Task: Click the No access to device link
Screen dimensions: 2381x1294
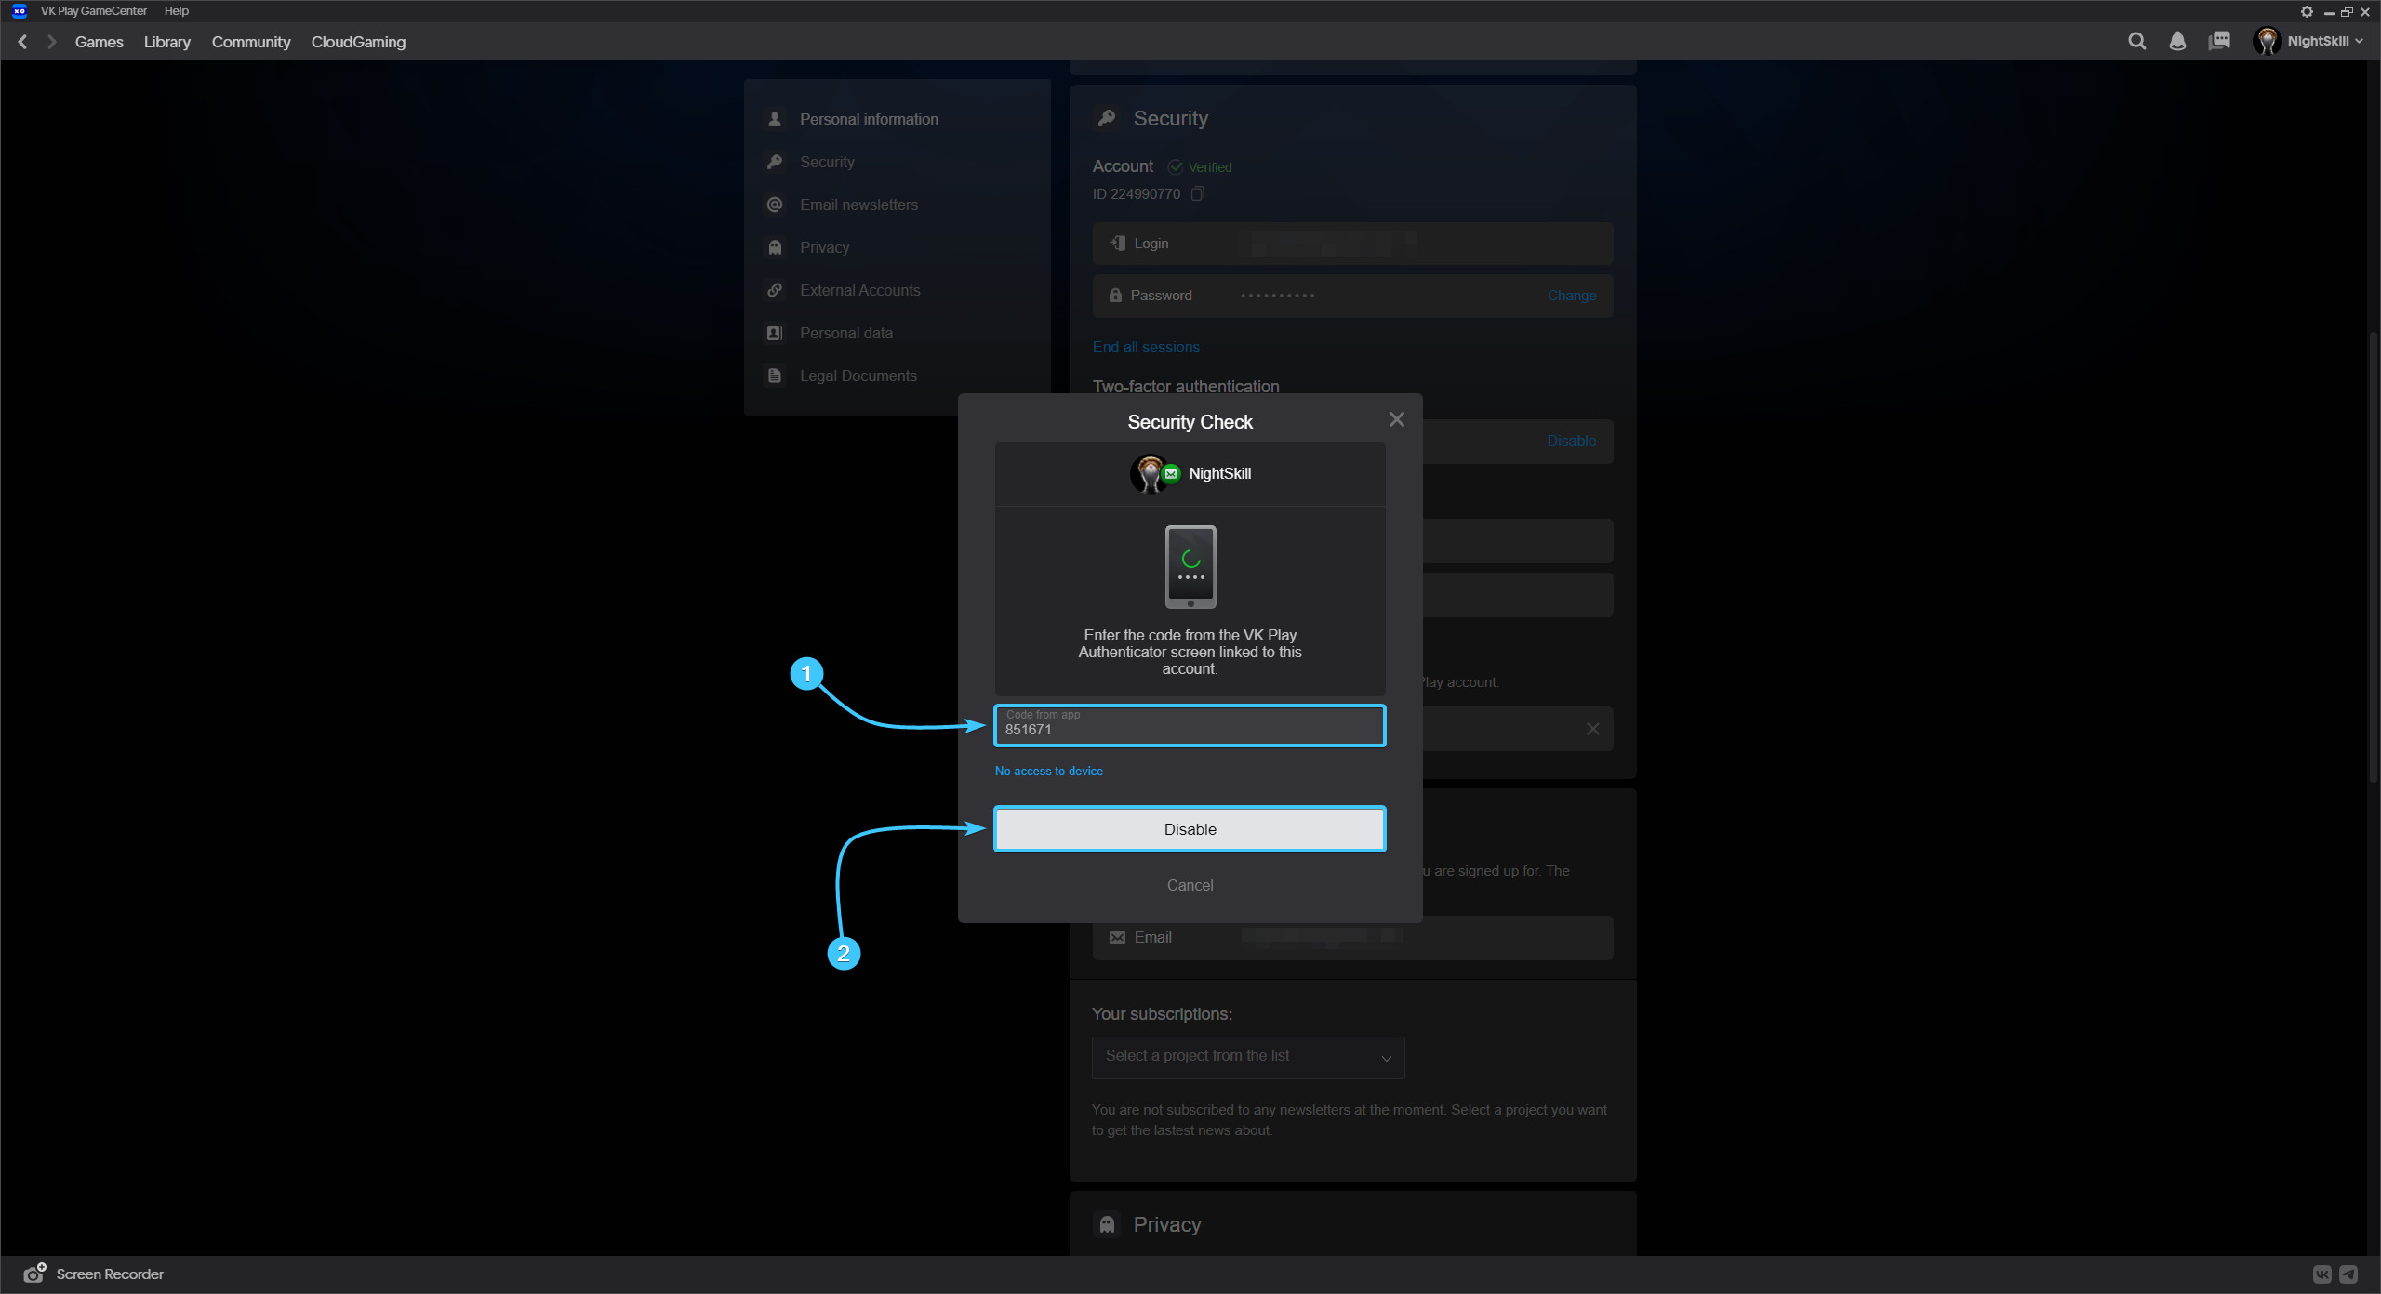Action: pyautogui.click(x=1048, y=771)
